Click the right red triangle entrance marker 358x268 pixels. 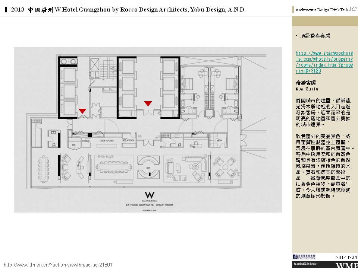[x=148, y=103]
